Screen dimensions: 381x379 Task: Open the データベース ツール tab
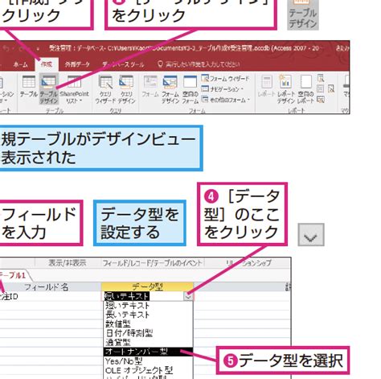(123, 64)
